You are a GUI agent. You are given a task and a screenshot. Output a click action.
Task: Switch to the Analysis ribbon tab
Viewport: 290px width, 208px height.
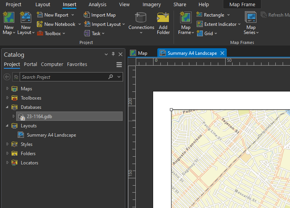tap(97, 5)
